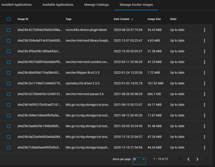Open kebab menu for rancher/klipper-lb:v0.3.5 row
The image size is (215, 167).
click(x=204, y=73)
